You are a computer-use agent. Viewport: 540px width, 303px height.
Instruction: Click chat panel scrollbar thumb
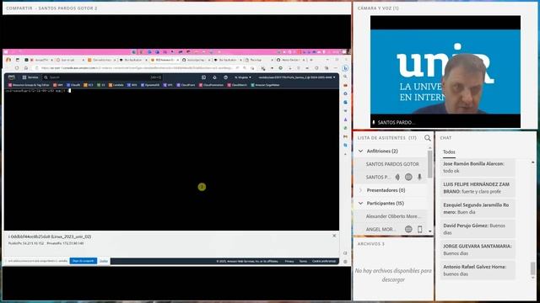[x=532, y=268]
